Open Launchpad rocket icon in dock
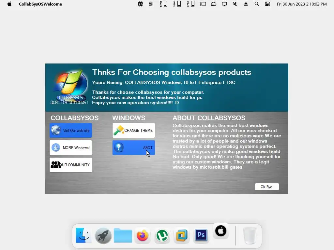Image resolution: width=334 pixels, height=250 pixels. pos(103,235)
